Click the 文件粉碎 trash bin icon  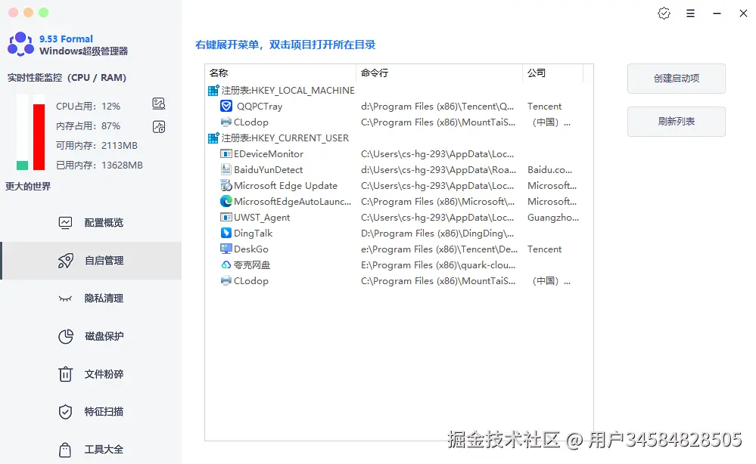(65, 374)
